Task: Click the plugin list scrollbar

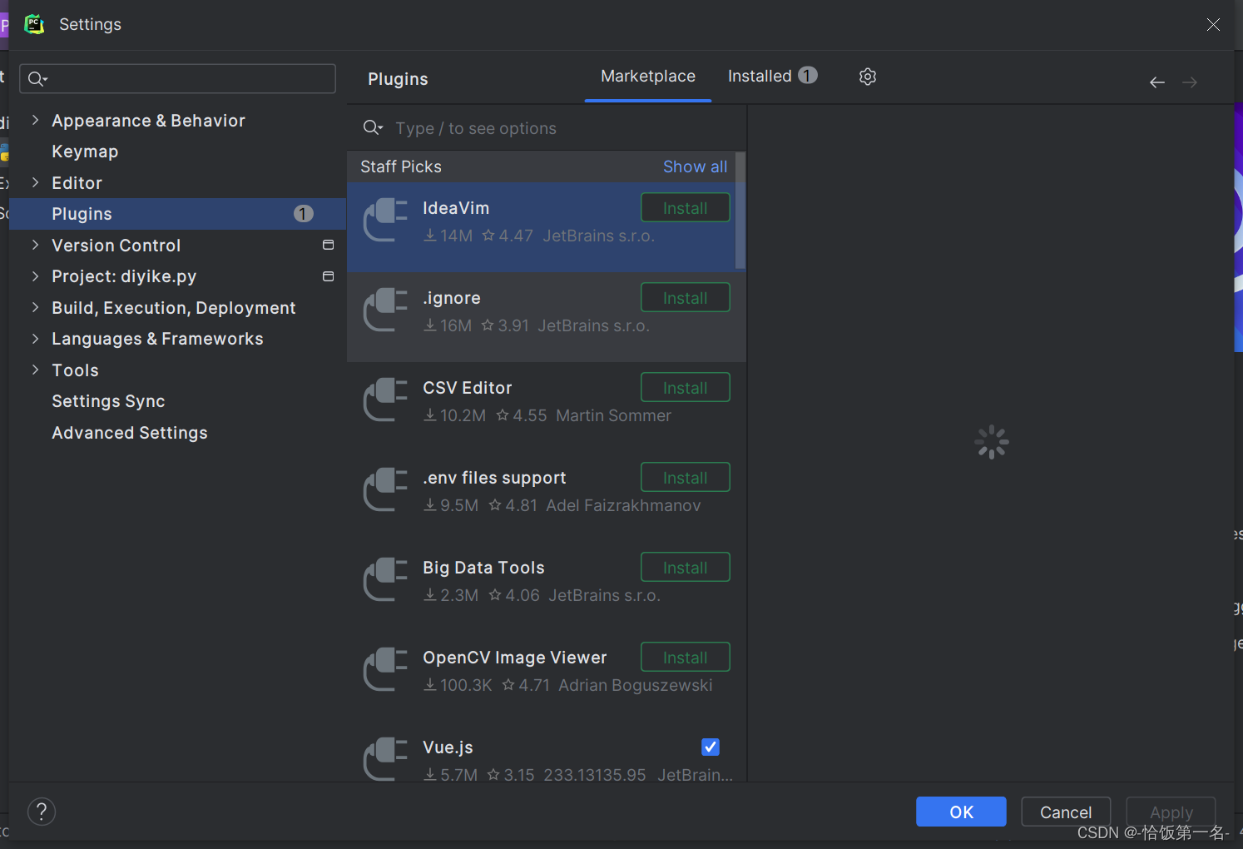Action: 740,211
